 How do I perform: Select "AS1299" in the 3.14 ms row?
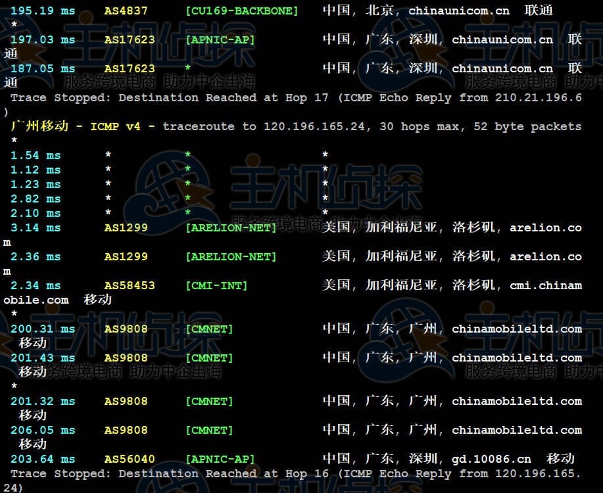tap(126, 227)
